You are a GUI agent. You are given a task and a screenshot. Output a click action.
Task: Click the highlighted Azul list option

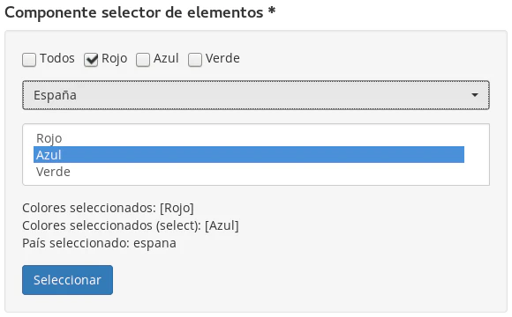(x=249, y=155)
